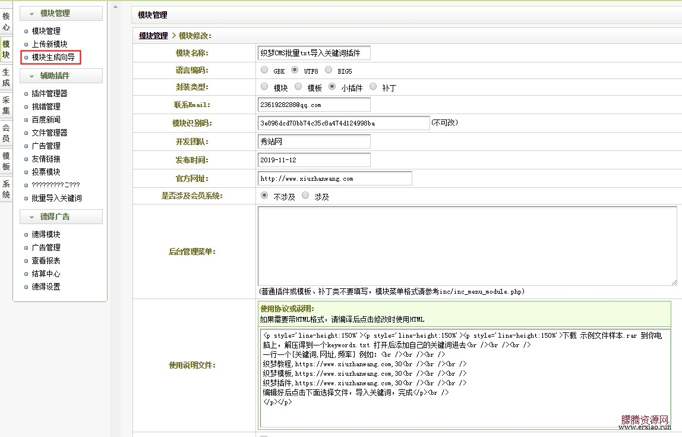The image size is (682, 437).
Task: Open 插件管理器 link
Action: coord(49,93)
